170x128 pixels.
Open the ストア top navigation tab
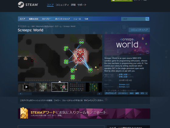[50, 5]
